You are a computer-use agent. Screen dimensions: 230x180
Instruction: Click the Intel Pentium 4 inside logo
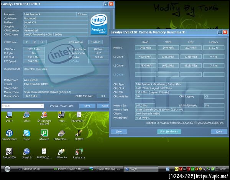click(99, 24)
